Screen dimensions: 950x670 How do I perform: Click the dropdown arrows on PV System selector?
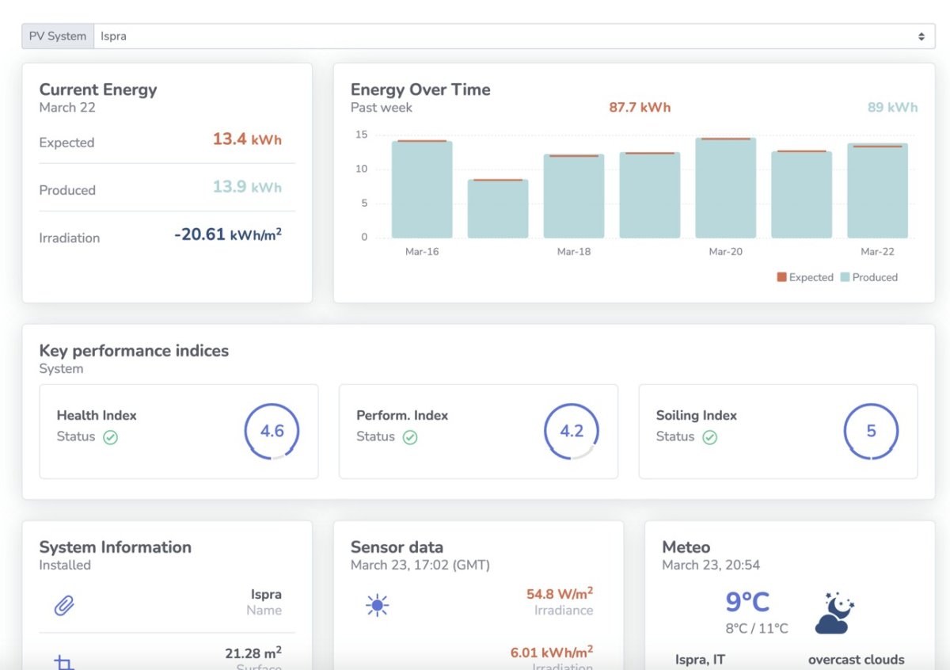click(921, 36)
